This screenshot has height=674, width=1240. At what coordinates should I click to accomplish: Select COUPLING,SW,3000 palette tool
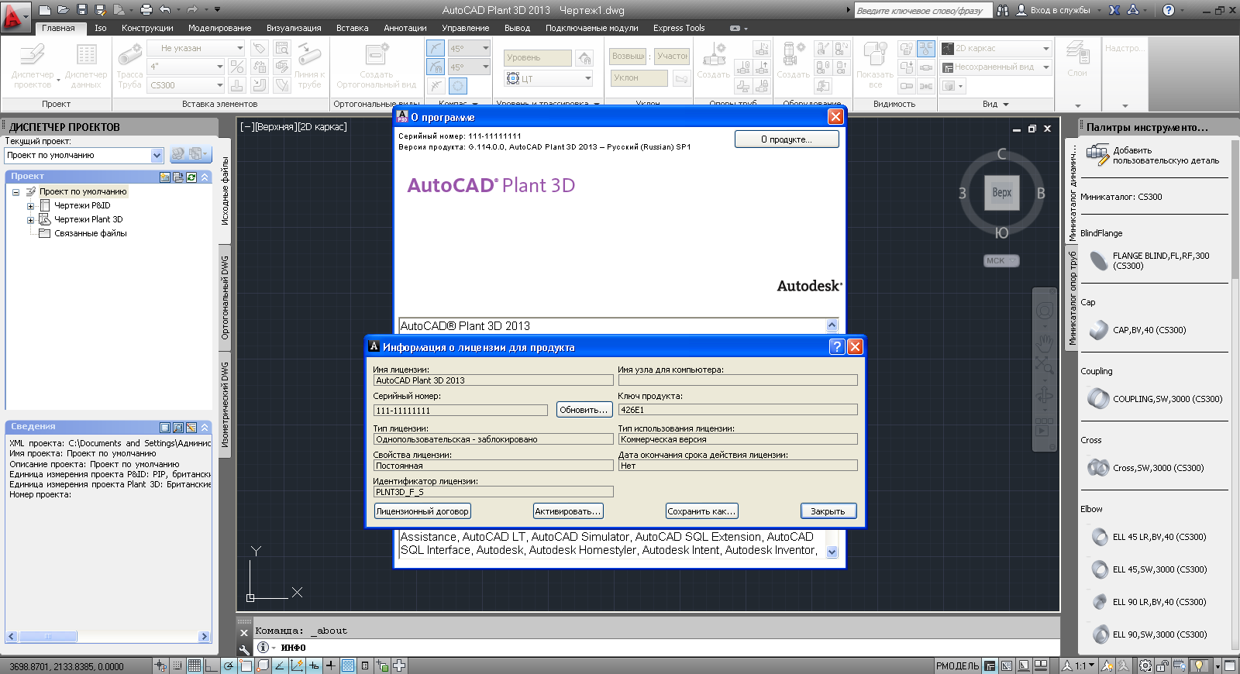click(x=1153, y=399)
